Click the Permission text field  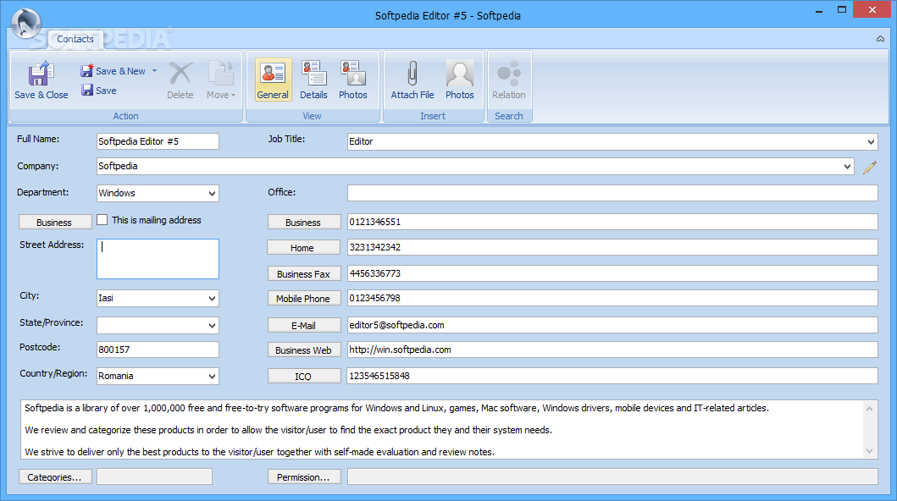(612, 476)
